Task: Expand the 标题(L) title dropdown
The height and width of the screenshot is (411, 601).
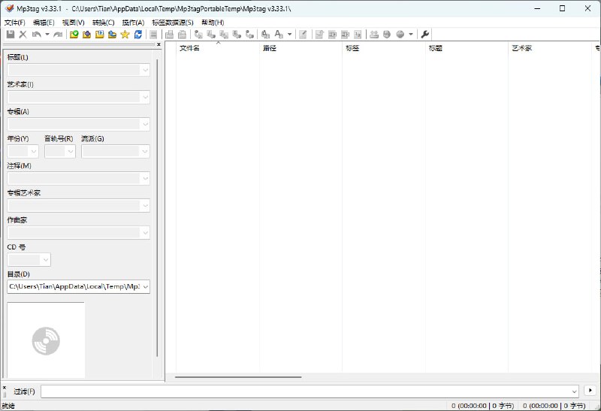Action: pos(145,70)
